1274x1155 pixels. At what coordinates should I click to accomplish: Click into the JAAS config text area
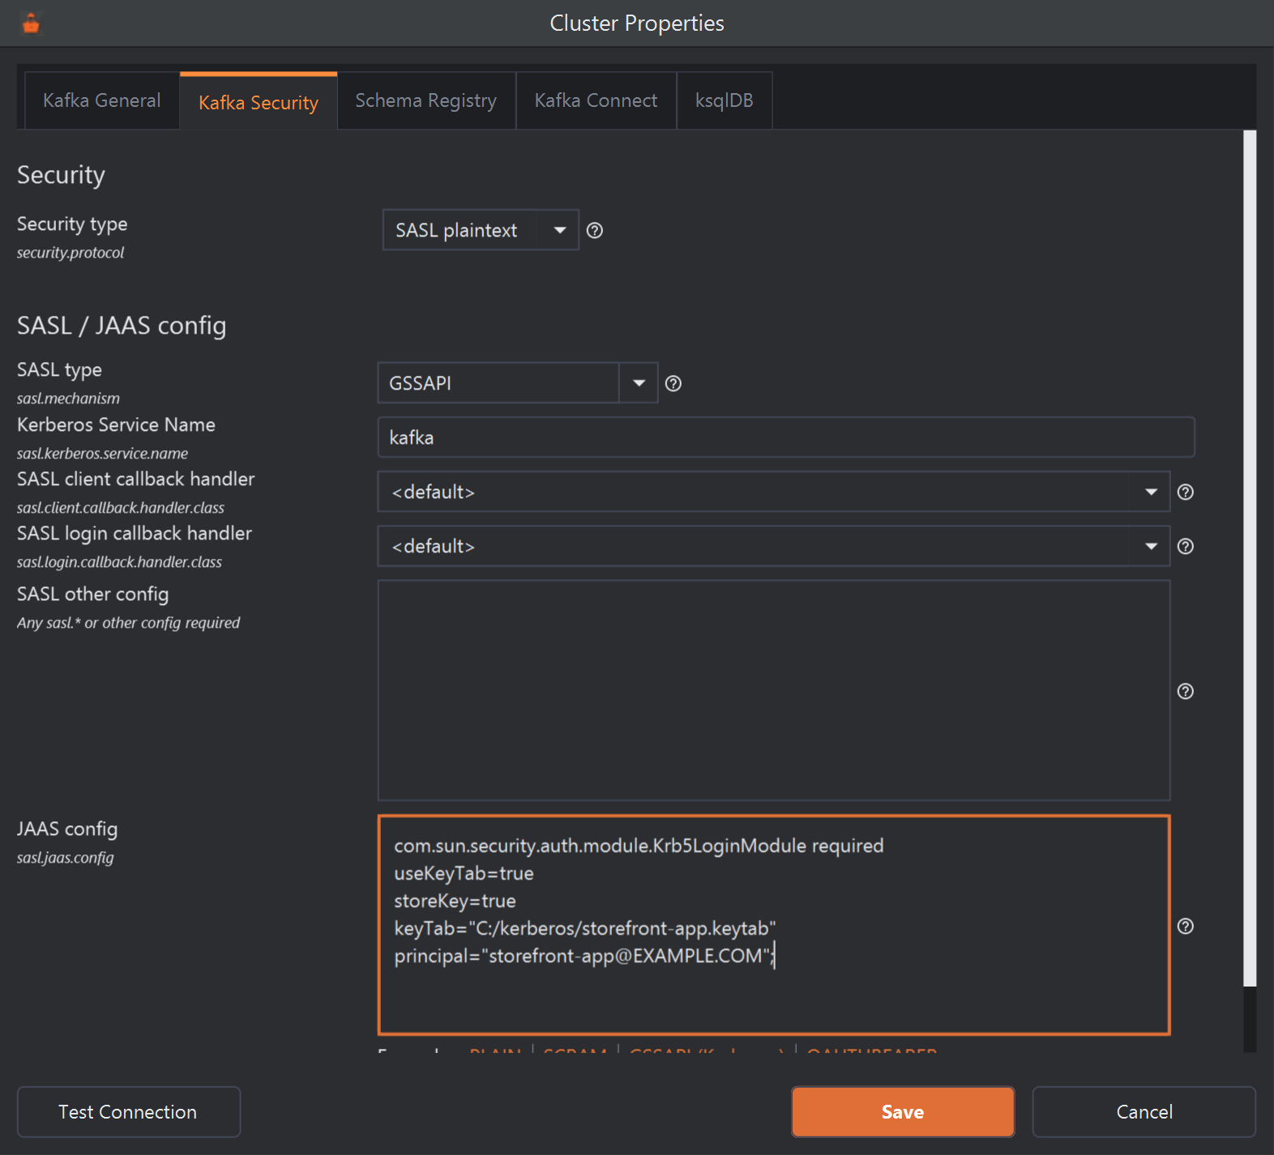774,925
